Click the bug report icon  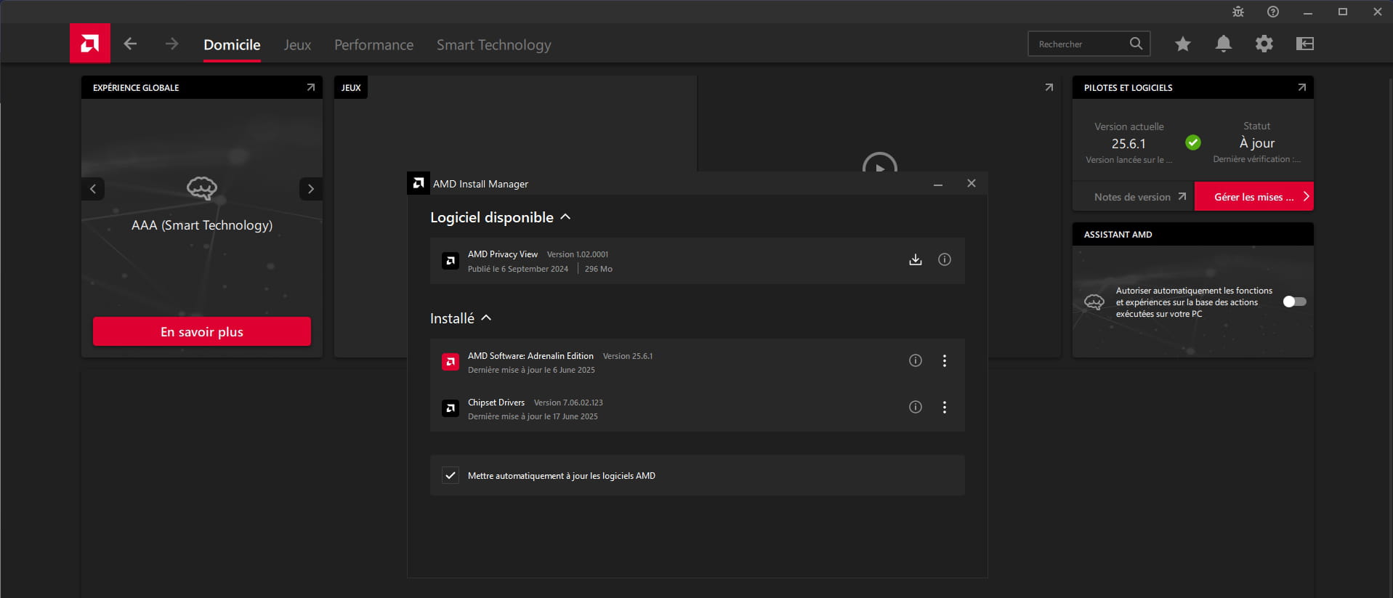click(x=1238, y=12)
